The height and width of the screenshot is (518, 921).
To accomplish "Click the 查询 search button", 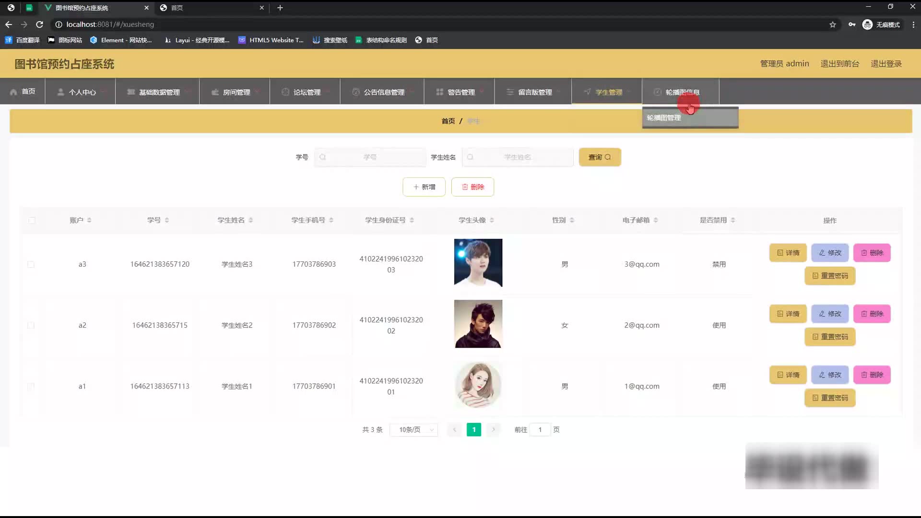I will [x=600, y=157].
